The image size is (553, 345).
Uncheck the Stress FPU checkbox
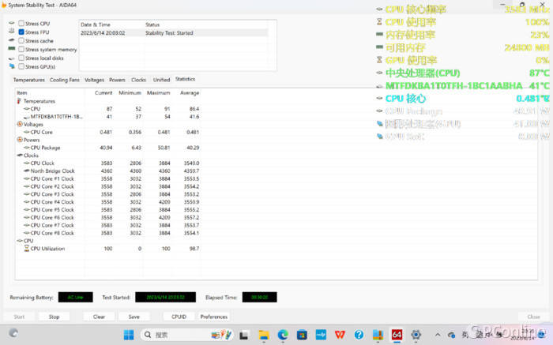tap(21, 32)
